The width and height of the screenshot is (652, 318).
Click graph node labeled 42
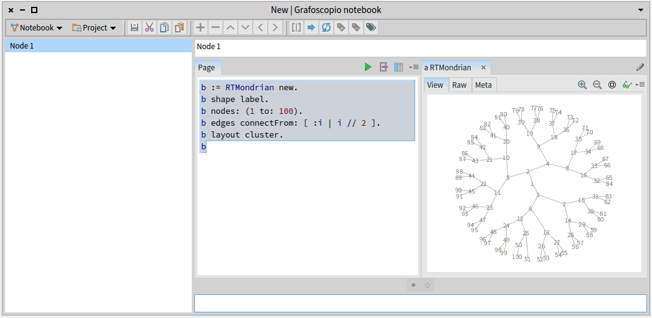click(x=483, y=147)
